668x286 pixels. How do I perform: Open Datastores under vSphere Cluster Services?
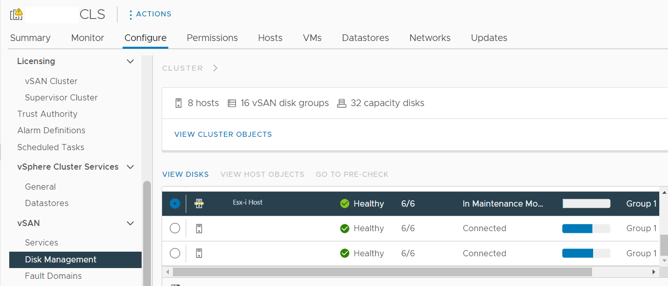coord(47,203)
